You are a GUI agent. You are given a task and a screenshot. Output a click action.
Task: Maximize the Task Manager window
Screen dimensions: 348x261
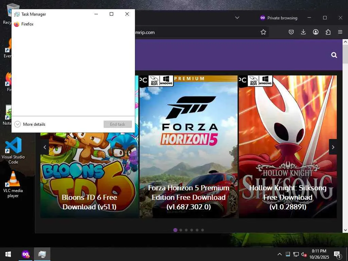(x=111, y=14)
